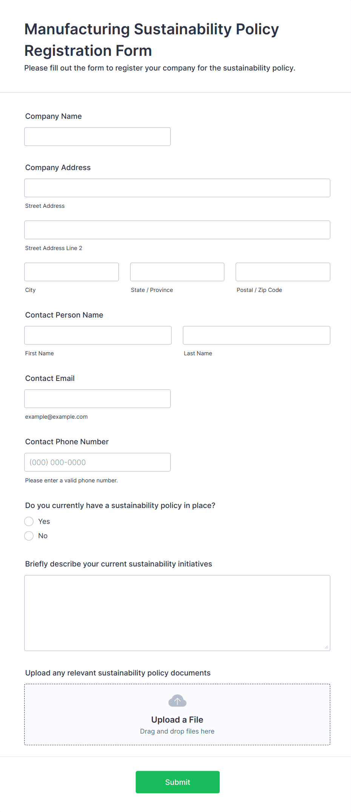Click the Drag and drop files here text
This screenshot has width=351, height=812.
pyautogui.click(x=177, y=731)
